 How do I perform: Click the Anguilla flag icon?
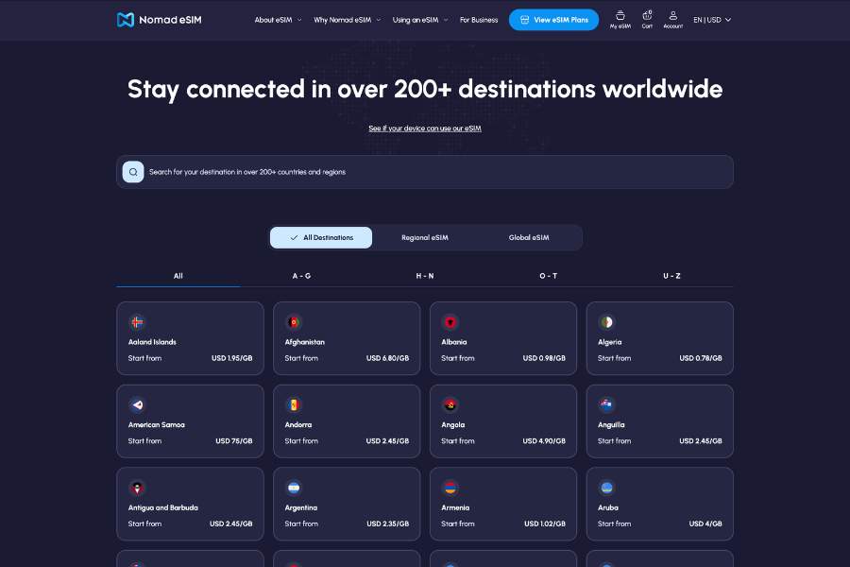pos(606,404)
